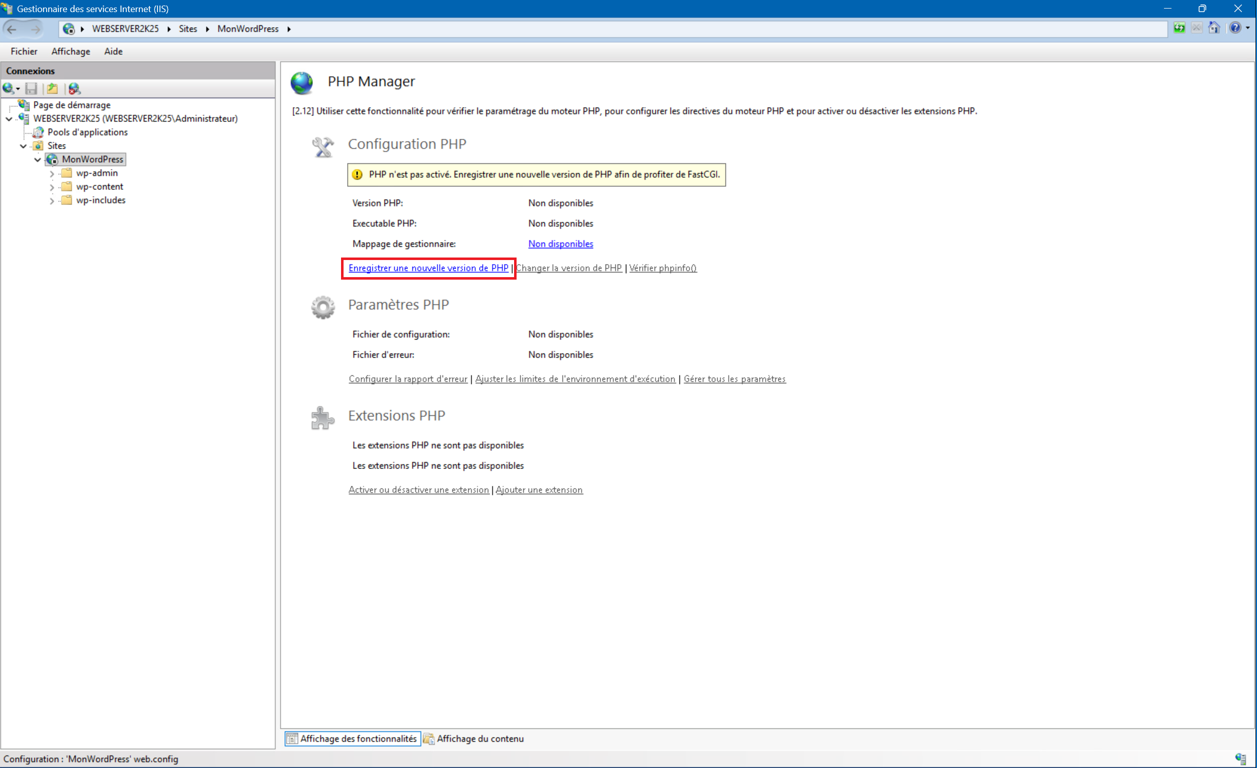Click the save connections floppy disk icon
This screenshot has width=1257, height=768.
31,89
